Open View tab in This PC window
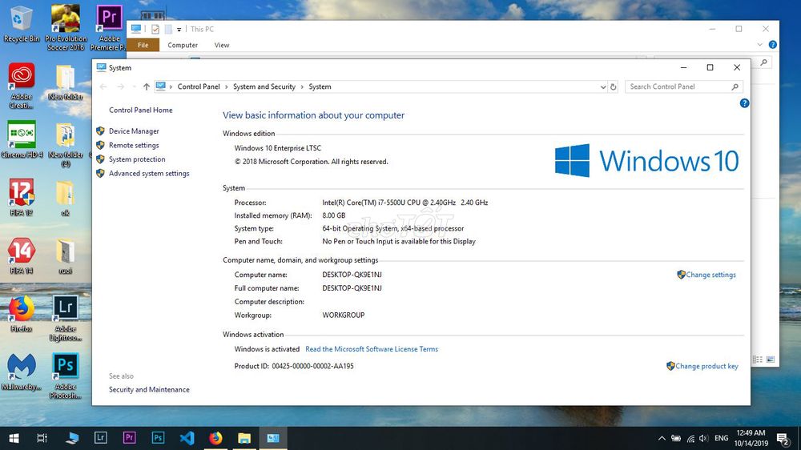 222,45
